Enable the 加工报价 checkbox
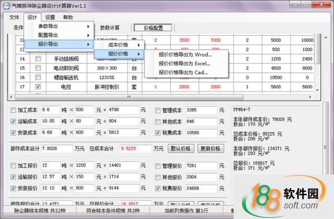334x219 pixels. [x=13, y=166]
